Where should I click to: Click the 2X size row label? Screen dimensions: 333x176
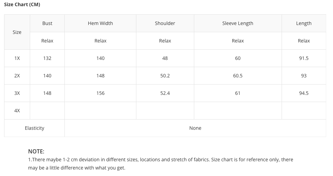[x=17, y=76]
